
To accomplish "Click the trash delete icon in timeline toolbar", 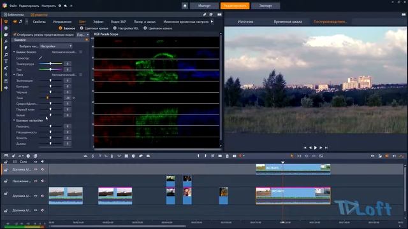I will (227, 156).
